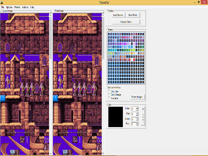Click the vertical Picker button

coord(143,116)
